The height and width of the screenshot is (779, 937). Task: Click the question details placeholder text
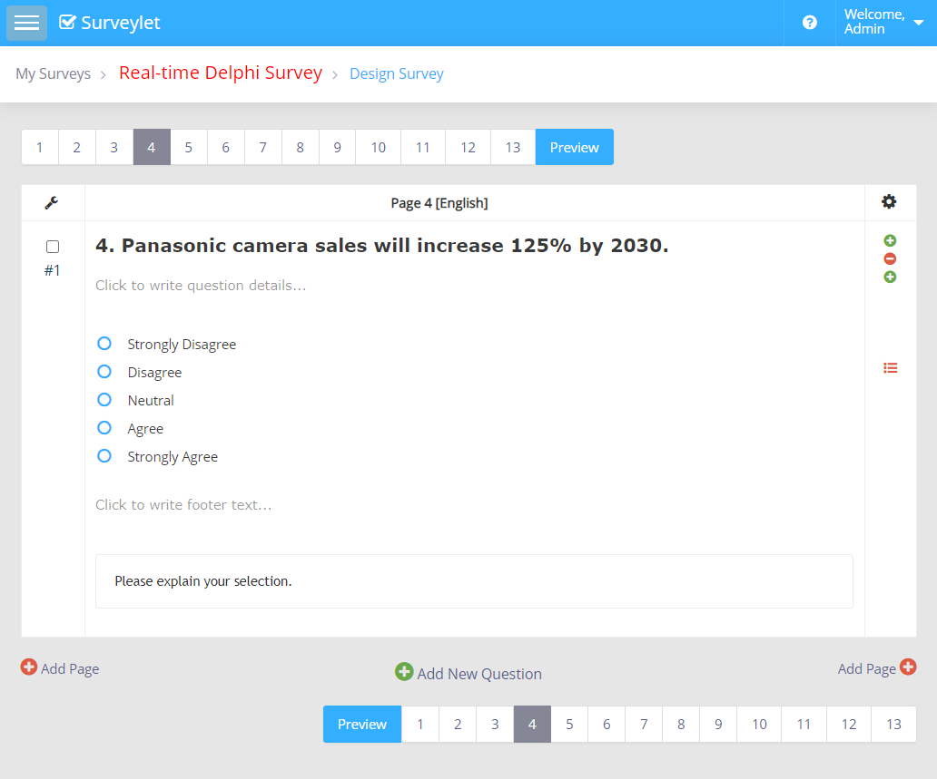(x=201, y=286)
